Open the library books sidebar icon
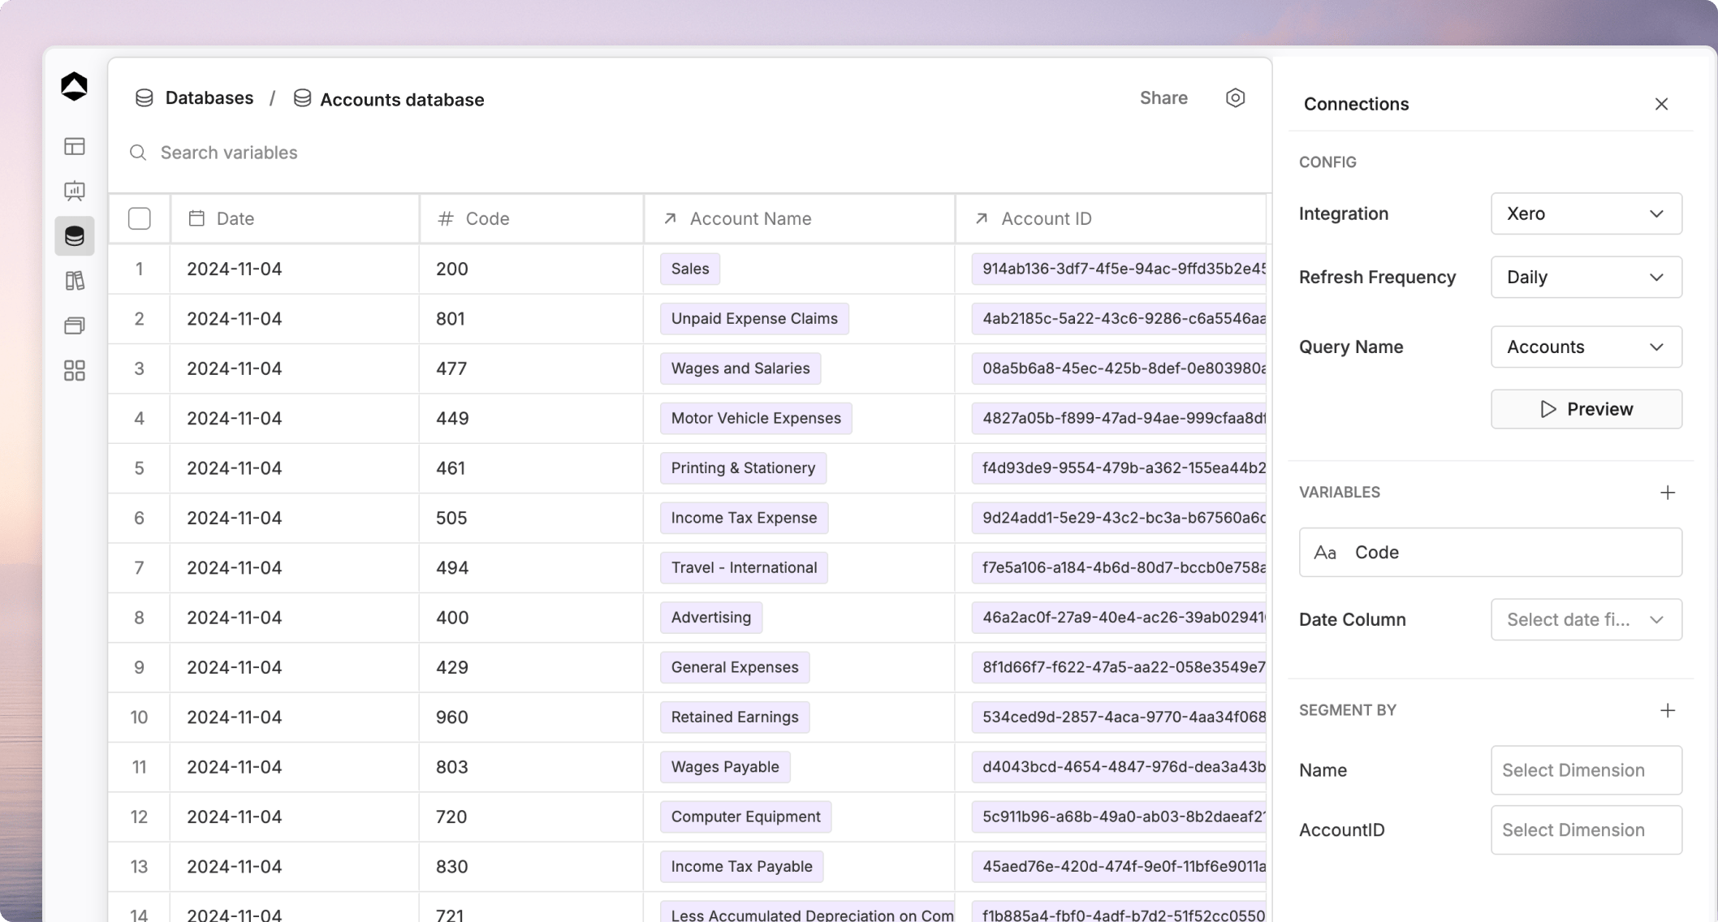This screenshot has width=1718, height=922. (x=74, y=281)
